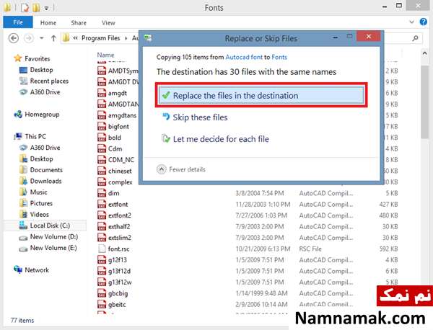Screen dimensions: 433x330
Task: Open the View ribbon tab
Action: (x=108, y=23)
